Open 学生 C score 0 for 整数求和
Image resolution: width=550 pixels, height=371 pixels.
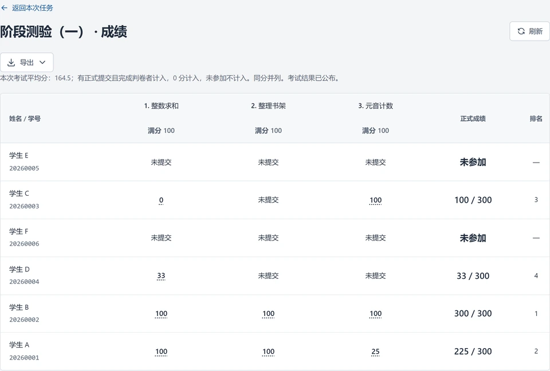tap(161, 200)
